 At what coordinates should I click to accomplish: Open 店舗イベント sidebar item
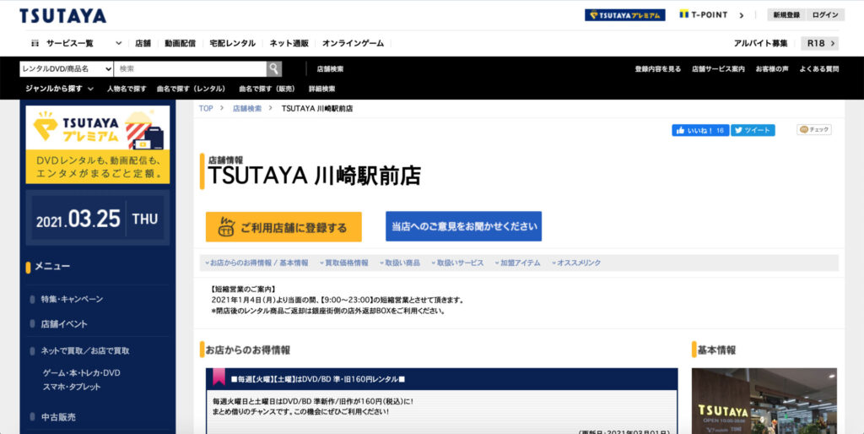64,323
